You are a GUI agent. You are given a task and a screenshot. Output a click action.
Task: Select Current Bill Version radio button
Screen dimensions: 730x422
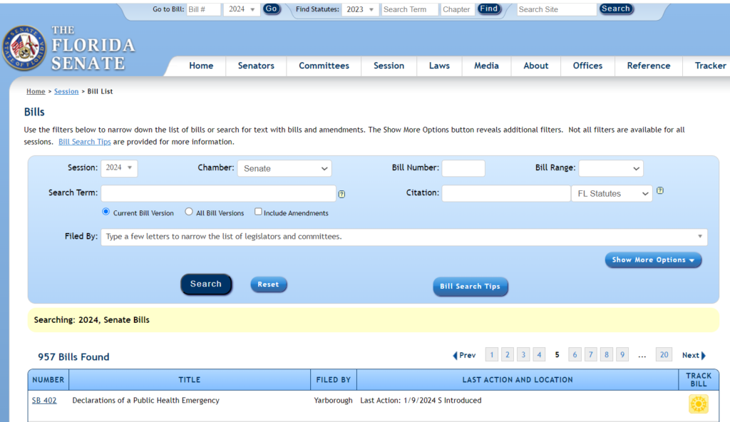106,212
